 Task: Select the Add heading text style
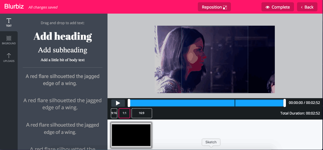point(63,36)
